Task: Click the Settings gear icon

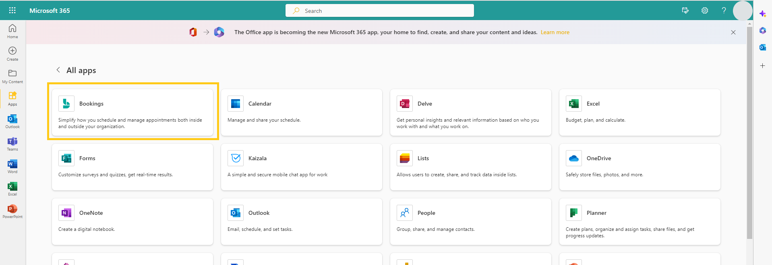Action: (704, 10)
